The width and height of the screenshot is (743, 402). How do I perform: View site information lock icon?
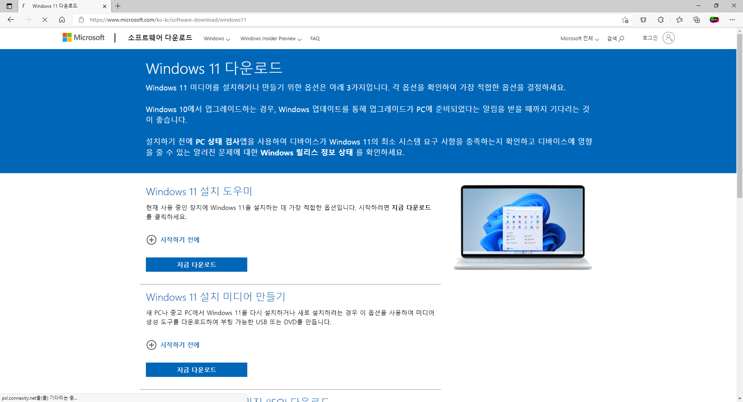pyautogui.click(x=81, y=20)
